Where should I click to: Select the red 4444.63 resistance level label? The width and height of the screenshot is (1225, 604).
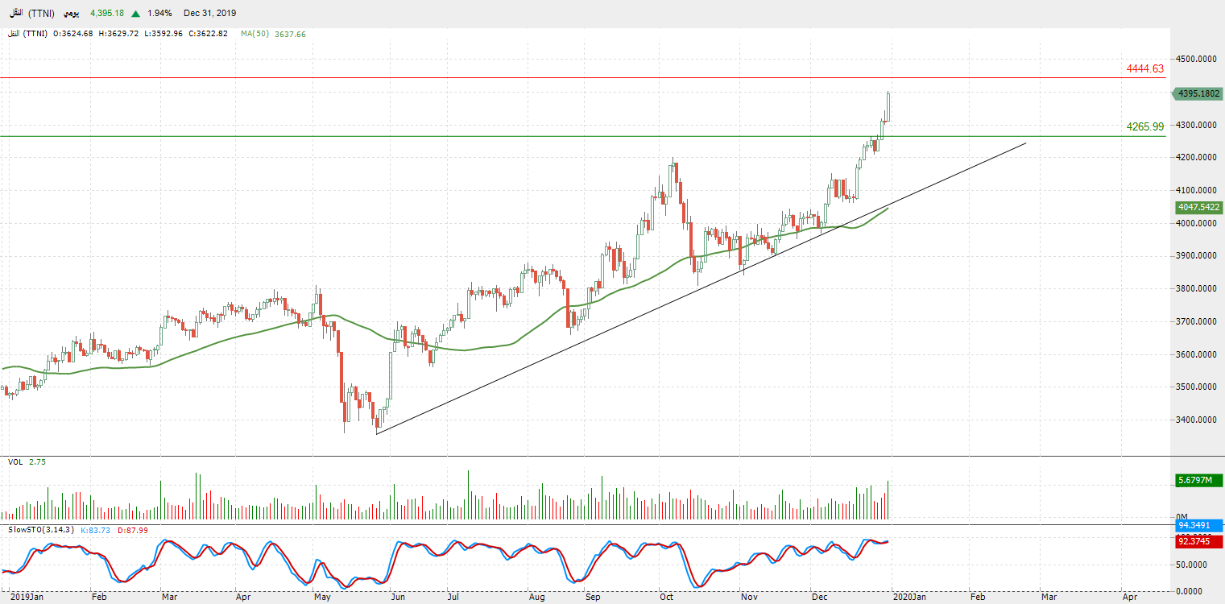coord(1144,69)
